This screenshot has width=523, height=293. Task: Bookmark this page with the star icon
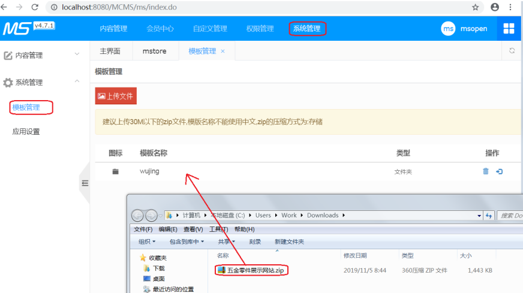tap(475, 7)
